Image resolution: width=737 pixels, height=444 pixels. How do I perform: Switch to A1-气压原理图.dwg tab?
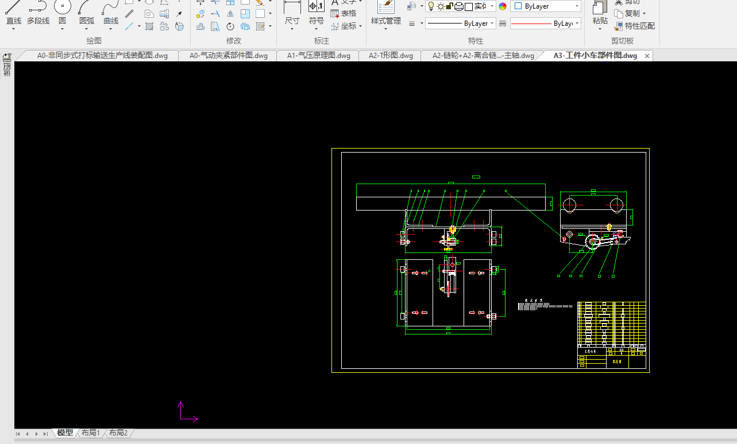[x=318, y=56]
